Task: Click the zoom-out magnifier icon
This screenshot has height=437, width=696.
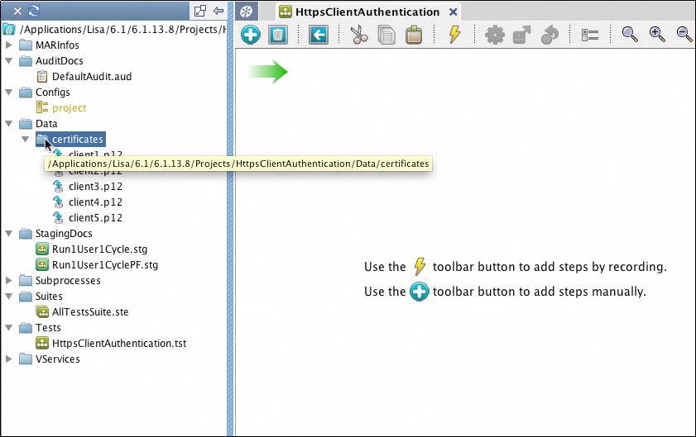Action: coord(684,34)
